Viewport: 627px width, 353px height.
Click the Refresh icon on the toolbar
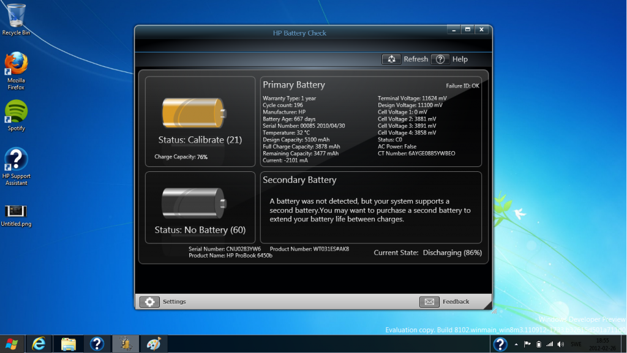point(392,59)
